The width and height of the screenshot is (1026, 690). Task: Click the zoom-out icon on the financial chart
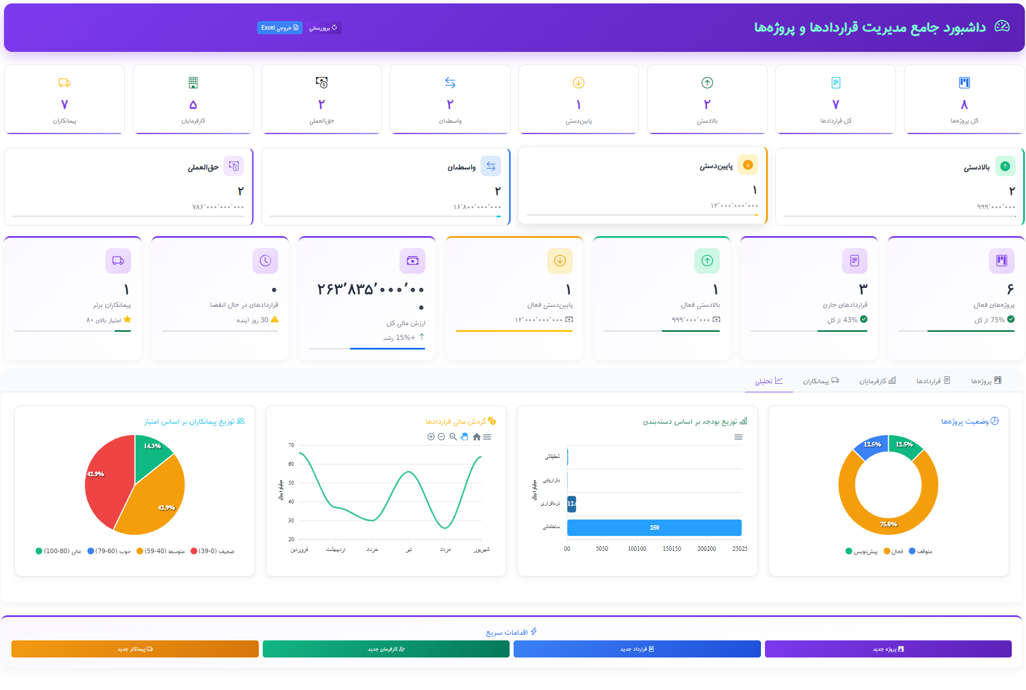(441, 437)
